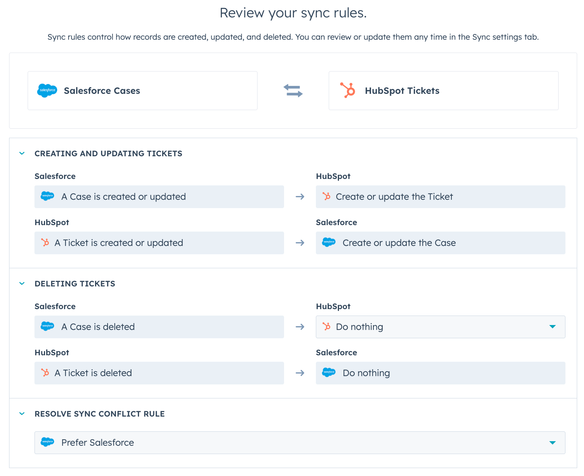
Task: Click Salesforce icon in 'A Case is deleted'
Action: click(x=47, y=327)
